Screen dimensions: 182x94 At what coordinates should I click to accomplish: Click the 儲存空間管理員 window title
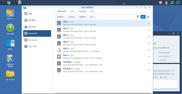pos(87,8)
